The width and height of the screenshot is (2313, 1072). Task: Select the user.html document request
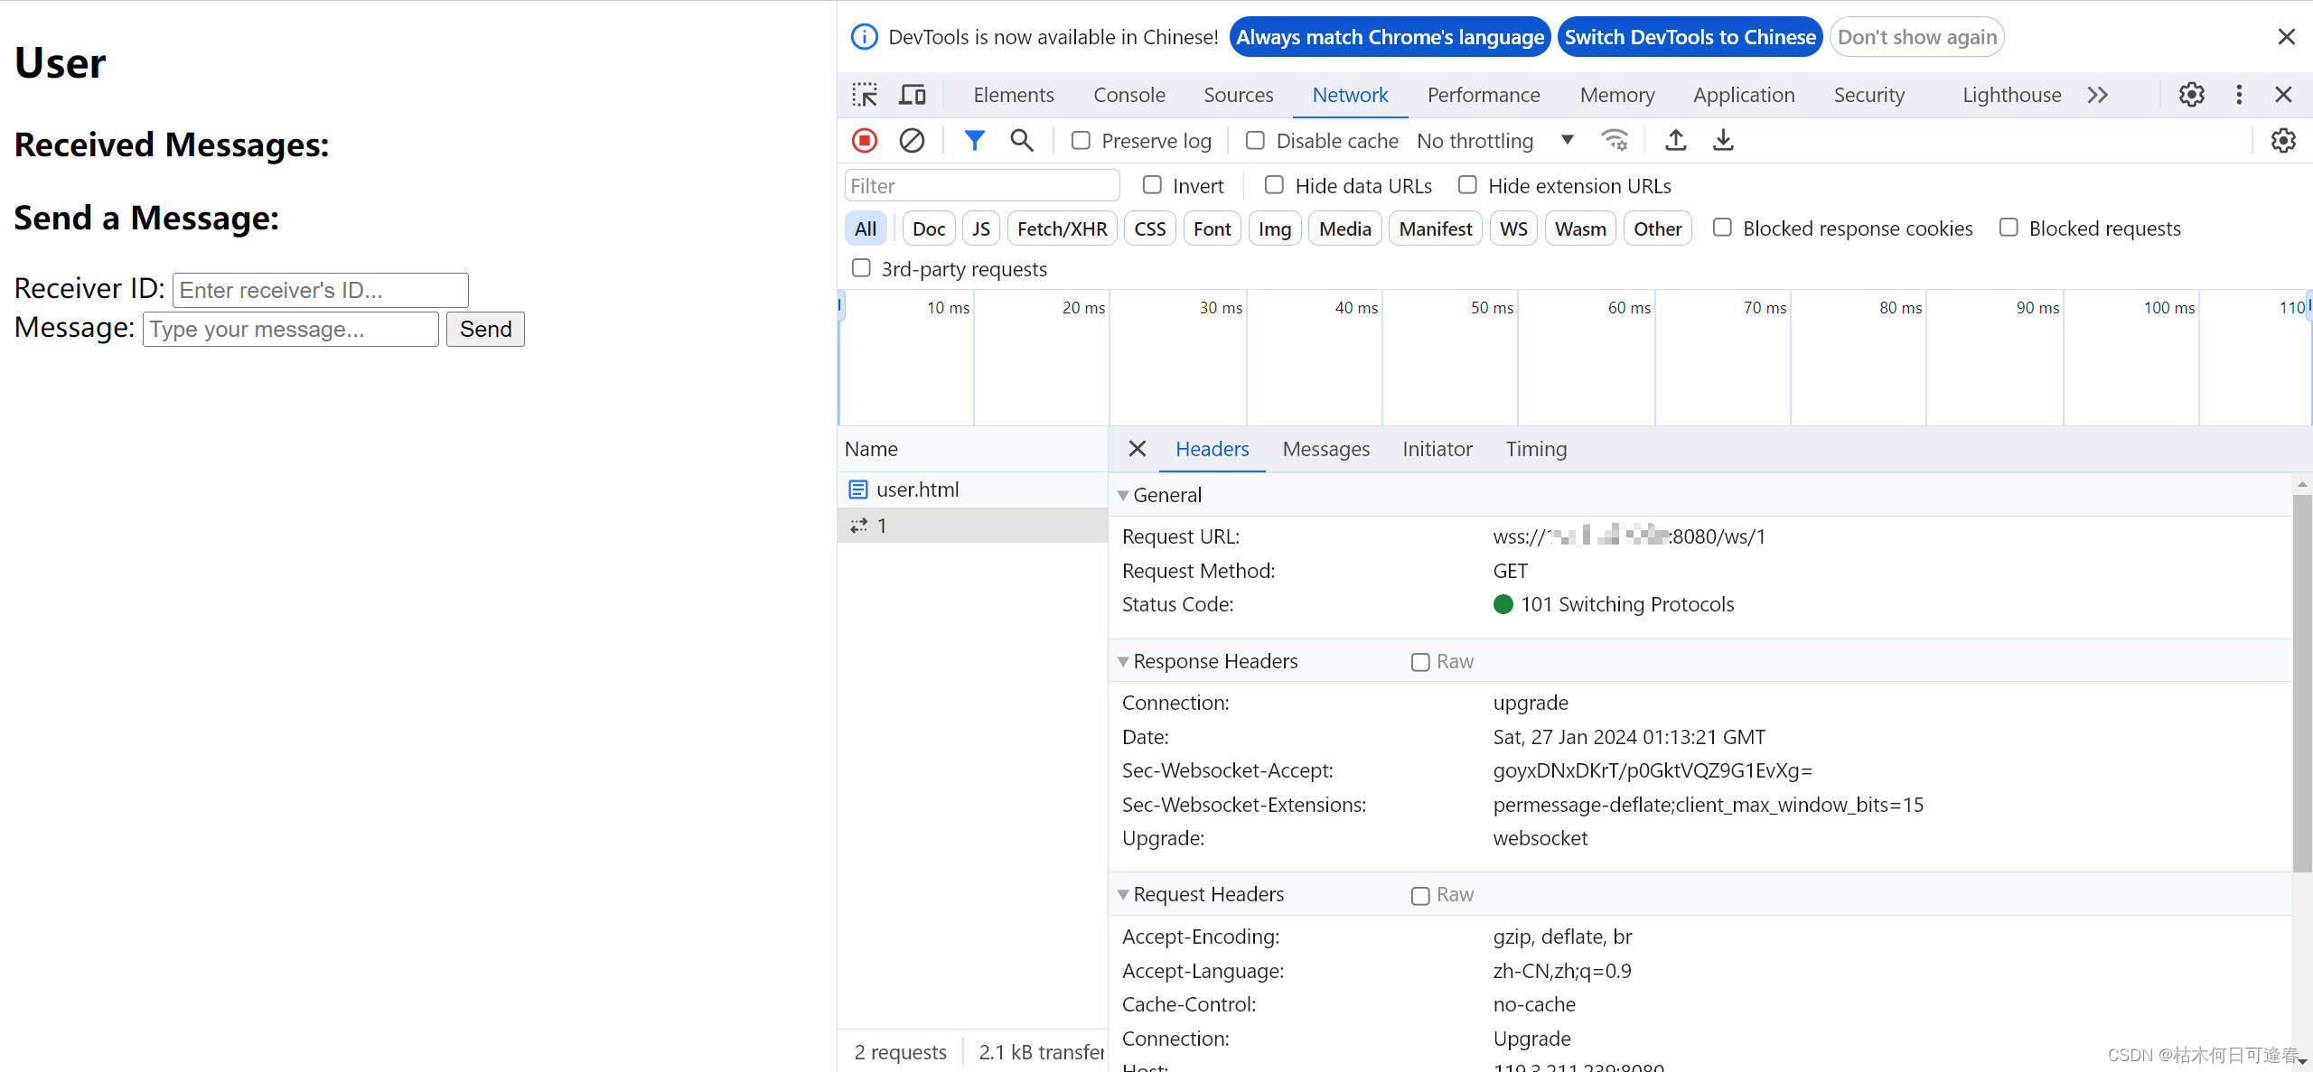pos(972,489)
